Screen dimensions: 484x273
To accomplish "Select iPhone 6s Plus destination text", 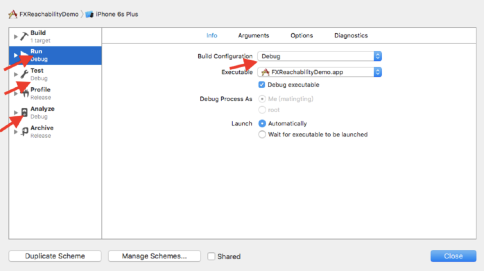I will point(117,14).
